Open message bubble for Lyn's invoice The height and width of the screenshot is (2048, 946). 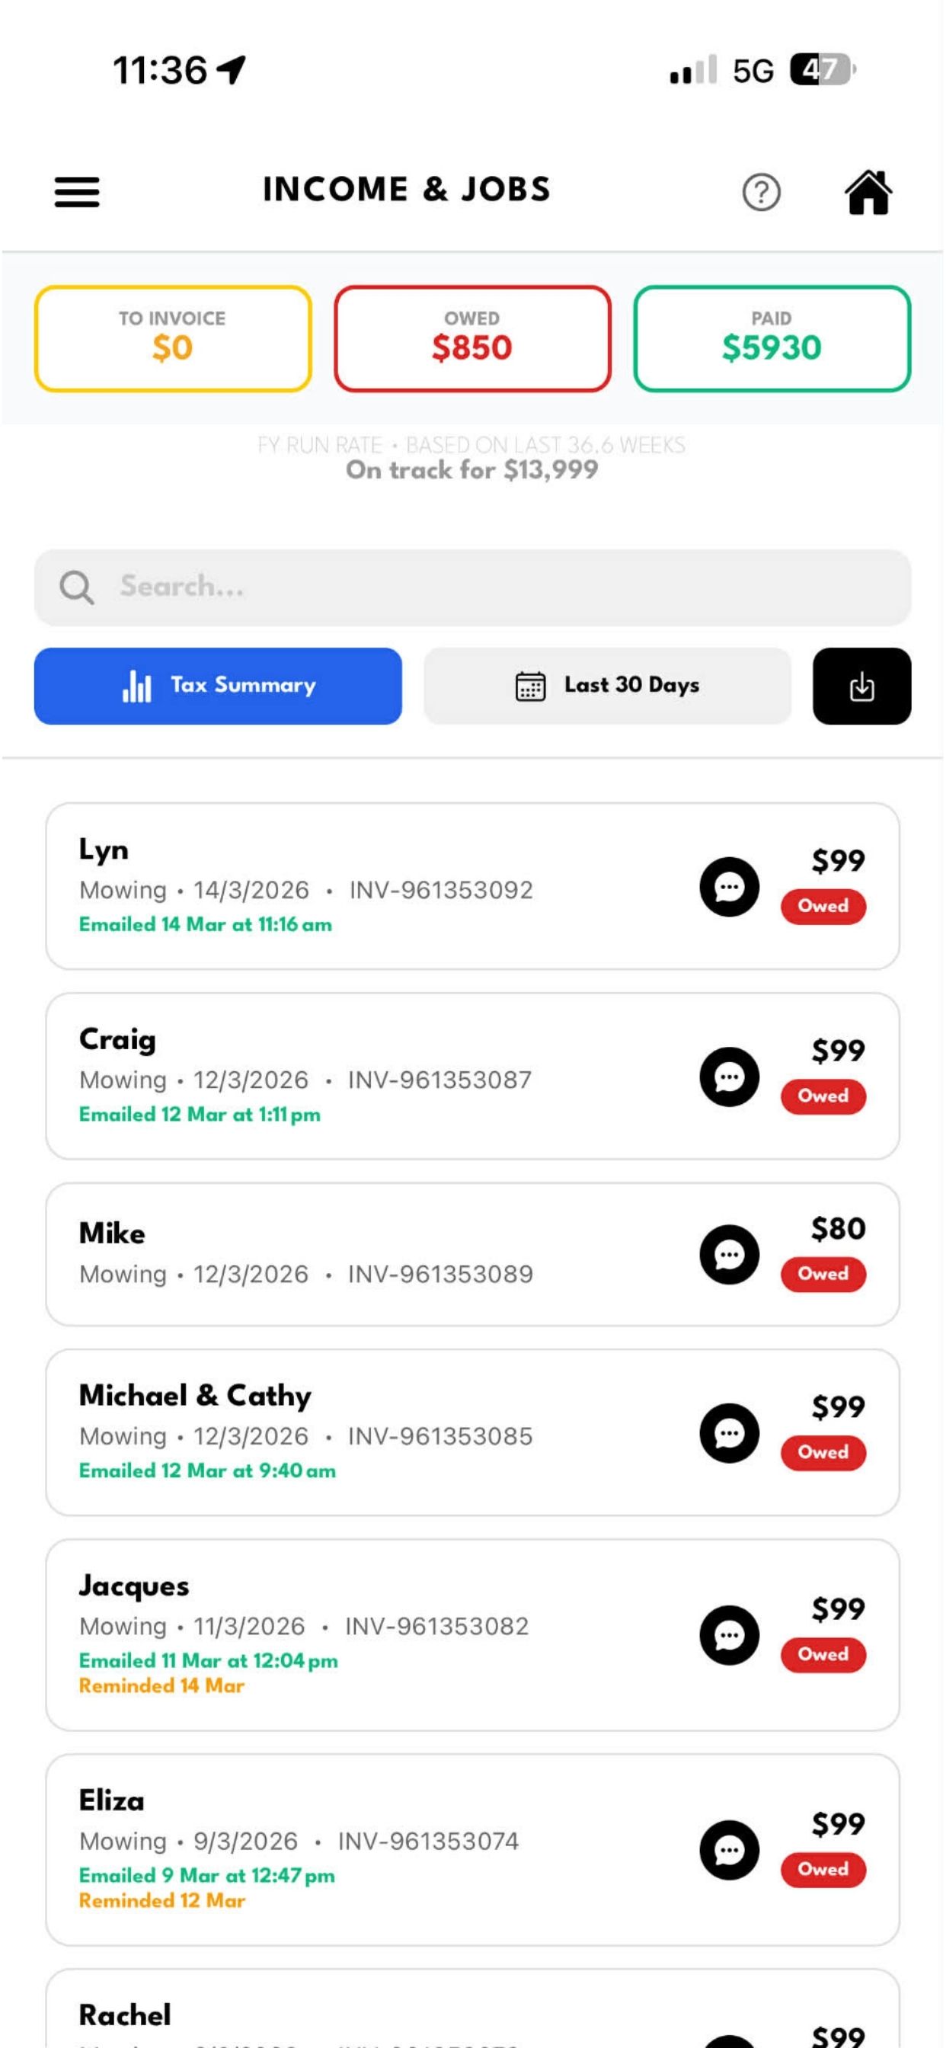click(729, 886)
